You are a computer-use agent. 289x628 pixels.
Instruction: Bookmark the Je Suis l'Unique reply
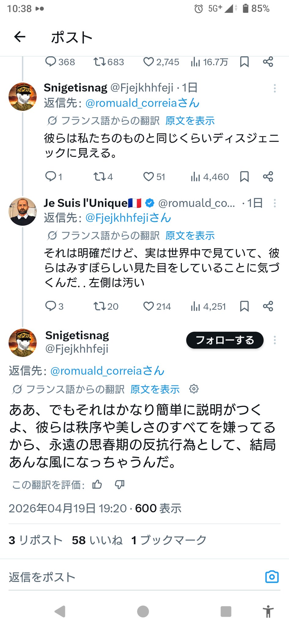point(244,306)
